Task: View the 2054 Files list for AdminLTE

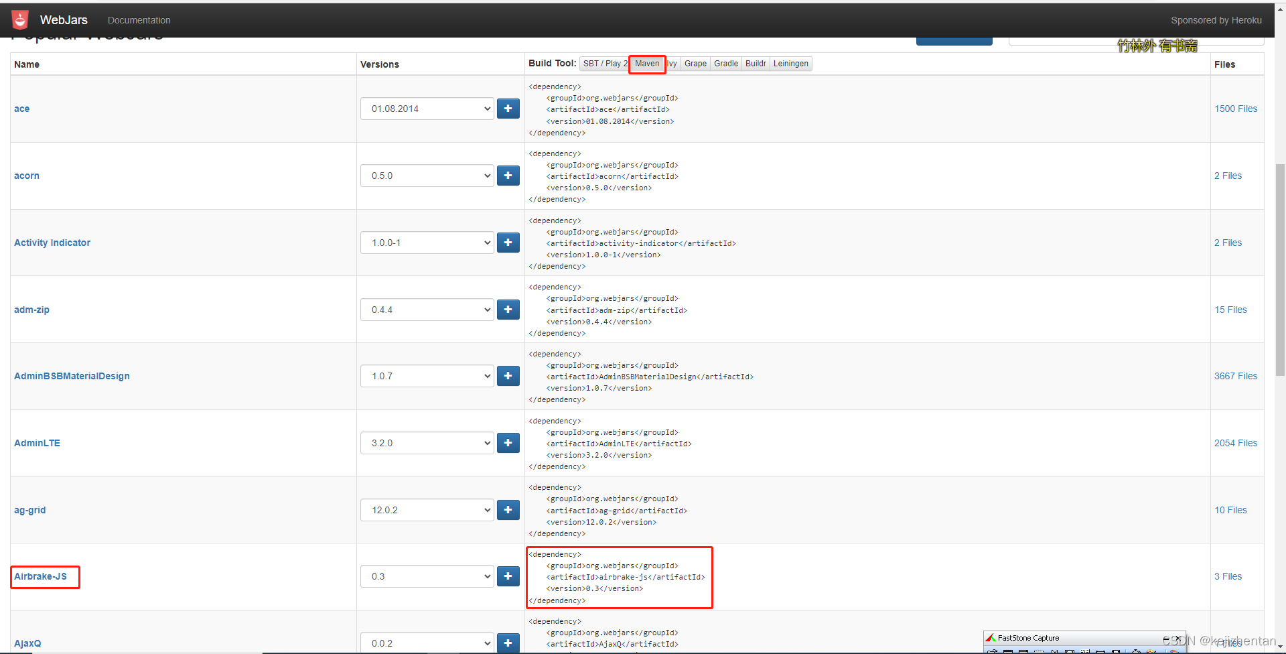Action: coord(1236,443)
